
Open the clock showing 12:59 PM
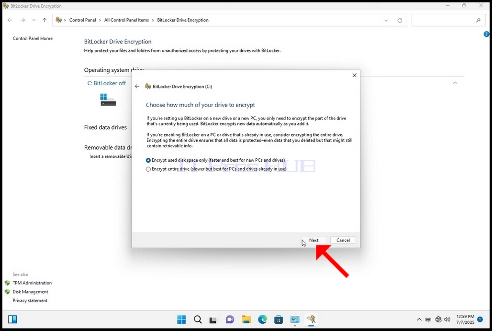pyautogui.click(x=465, y=320)
